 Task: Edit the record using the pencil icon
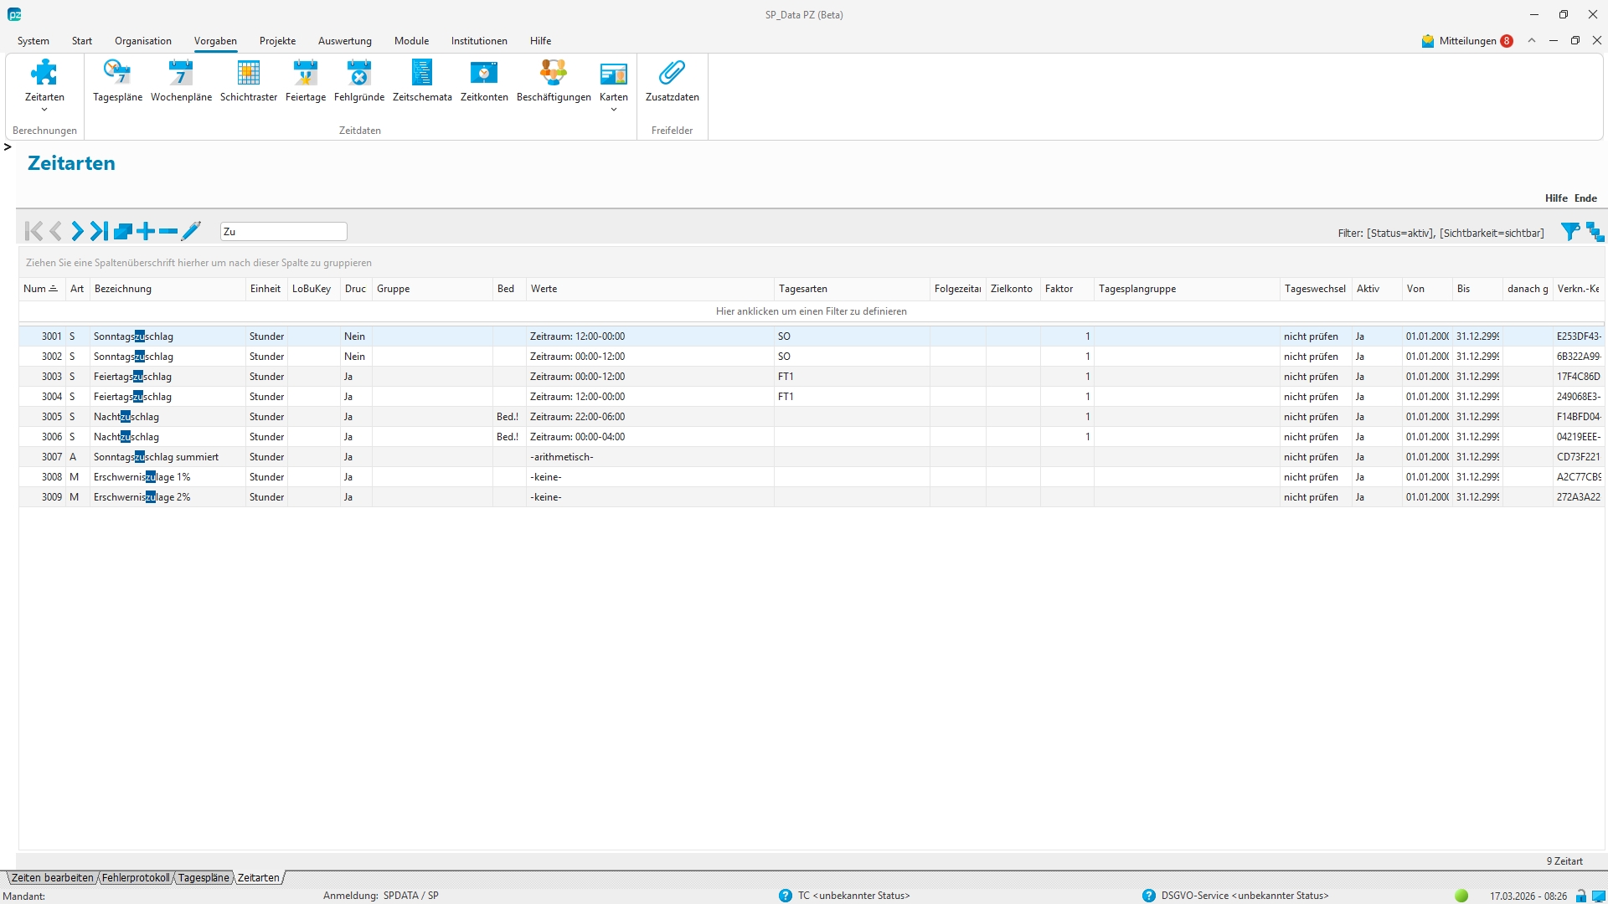click(x=191, y=231)
